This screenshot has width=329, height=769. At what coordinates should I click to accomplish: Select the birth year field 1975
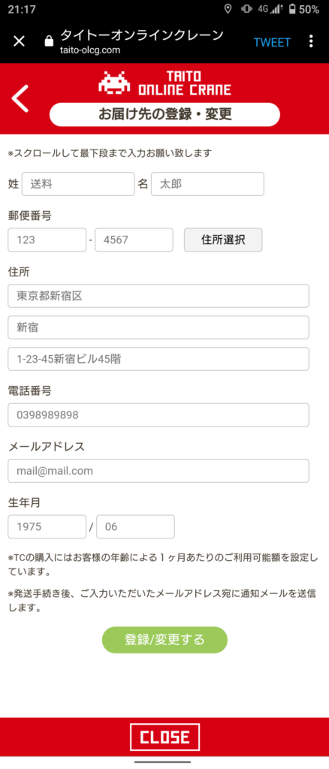[x=47, y=526]
